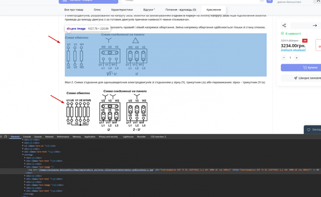Click the red discount badge next to old price
321x197 pixels.
click(305, 40)
